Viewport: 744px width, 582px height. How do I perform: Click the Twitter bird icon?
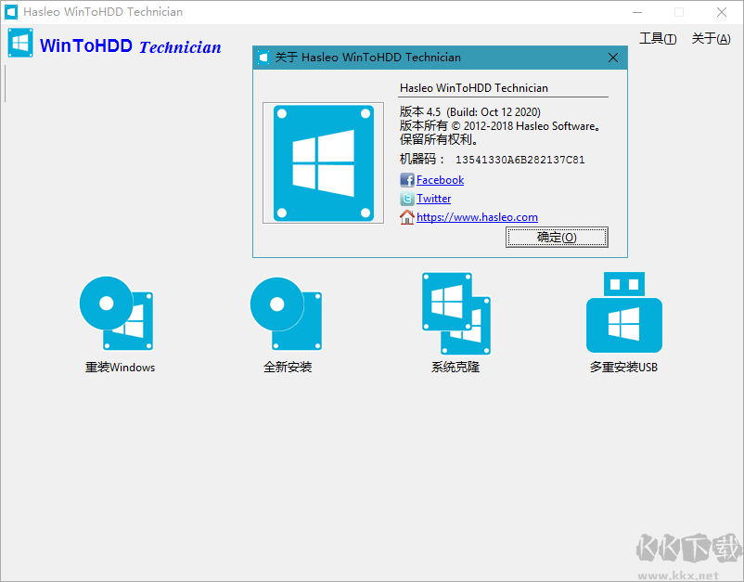(406, 199)
